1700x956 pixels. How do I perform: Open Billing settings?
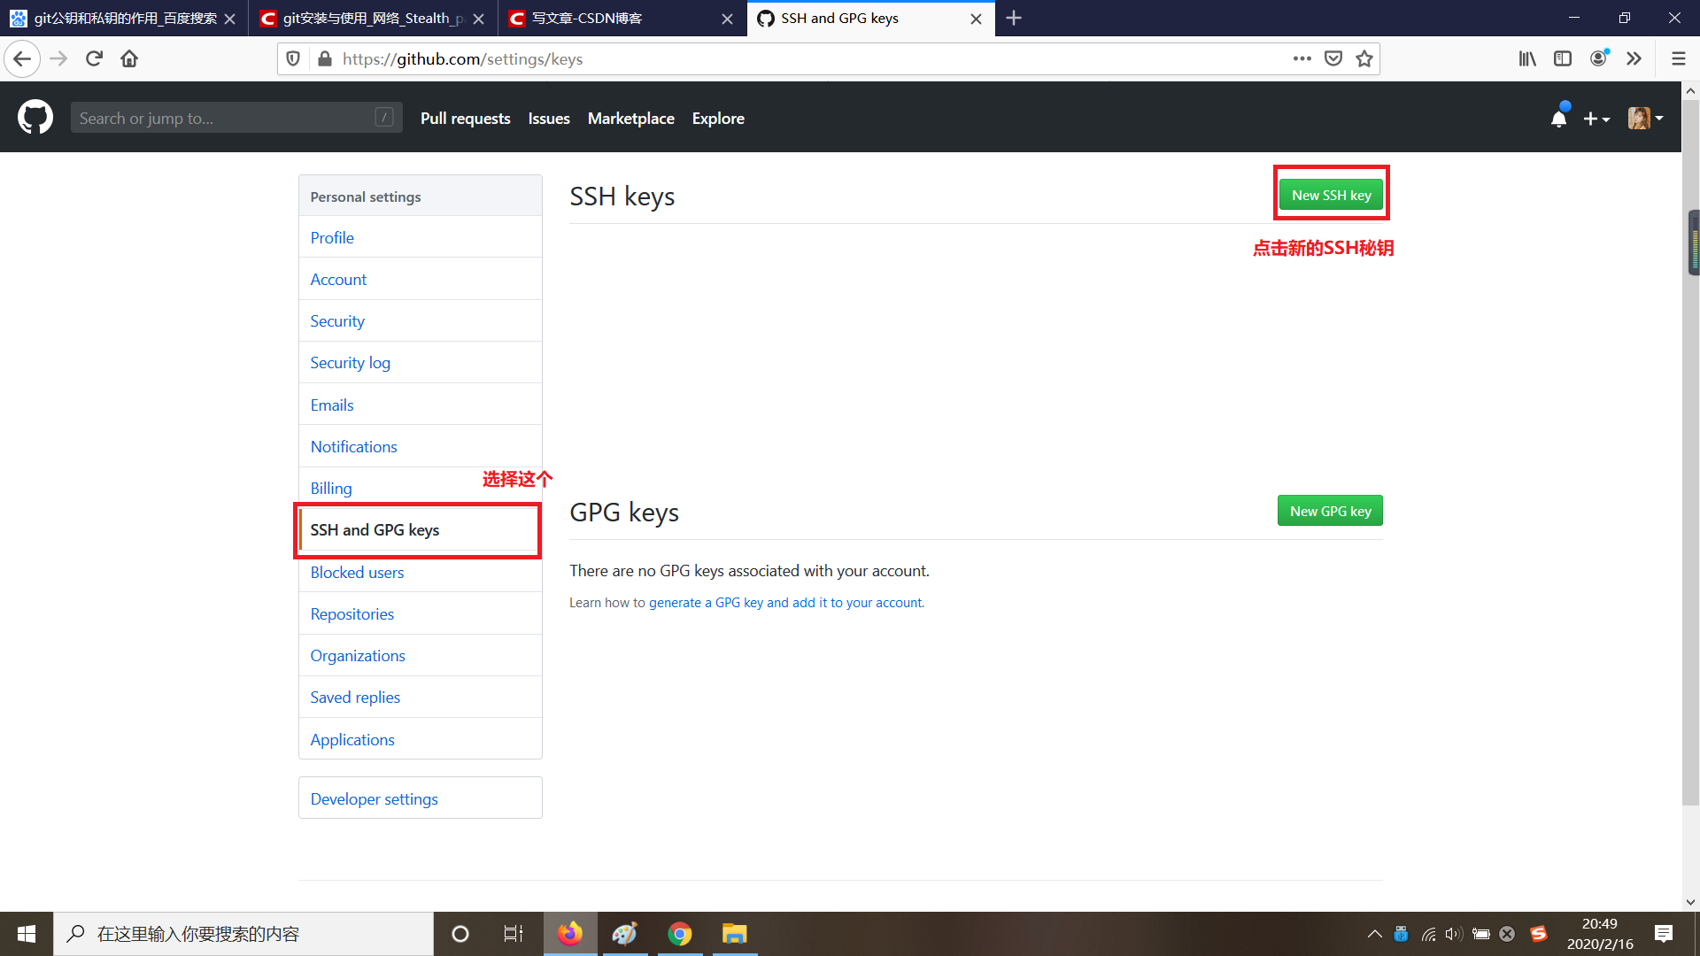(421, 488)
